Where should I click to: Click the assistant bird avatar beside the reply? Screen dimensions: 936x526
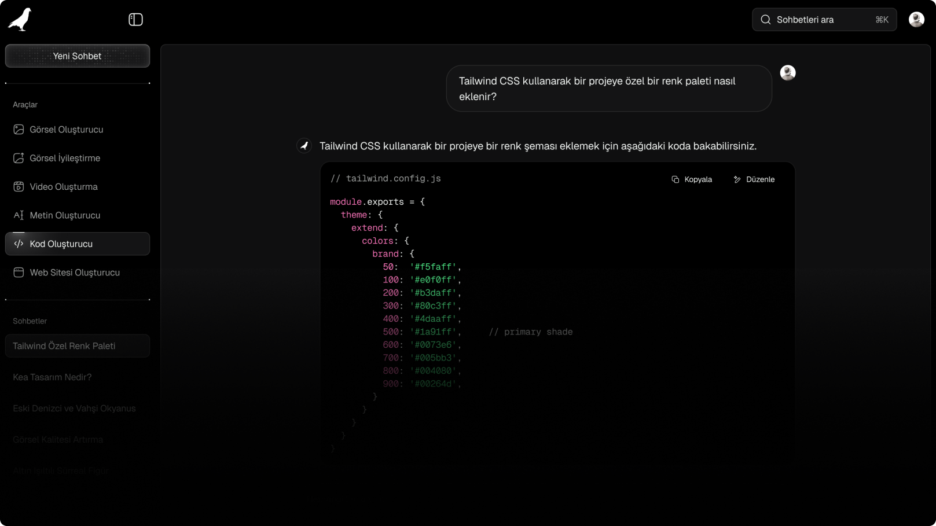(304, 146)
